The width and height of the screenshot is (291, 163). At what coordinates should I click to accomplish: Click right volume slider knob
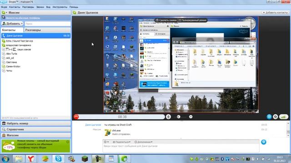[191, 117]
